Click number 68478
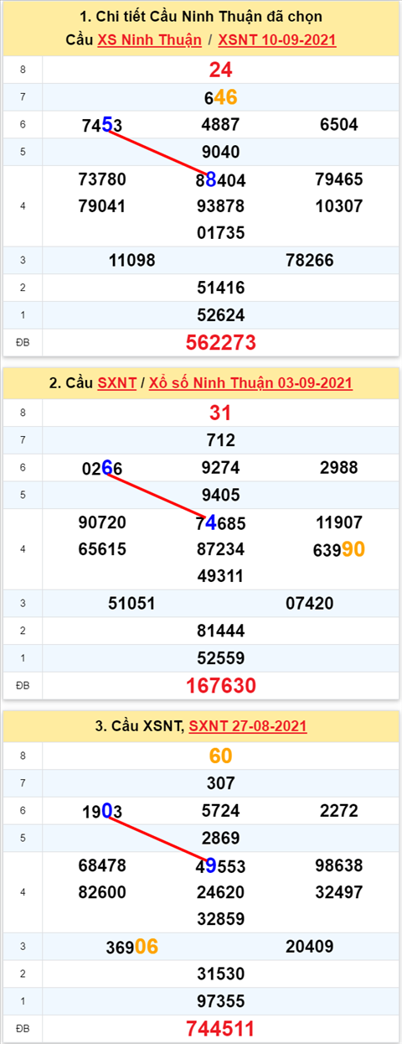The width and height of the screenshot is (402, 1044). [101, 865]
